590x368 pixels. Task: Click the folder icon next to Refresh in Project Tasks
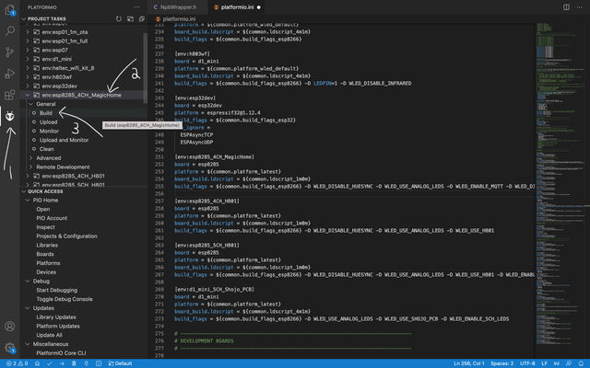(130, 18)
